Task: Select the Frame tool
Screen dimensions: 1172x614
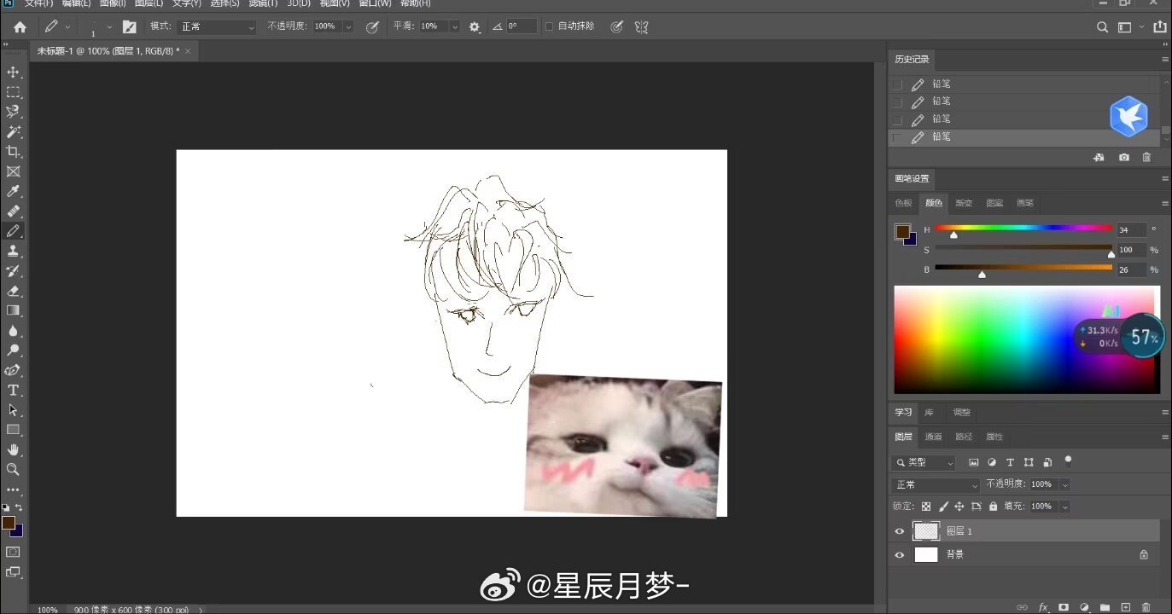Action: [x=13, y=171]
